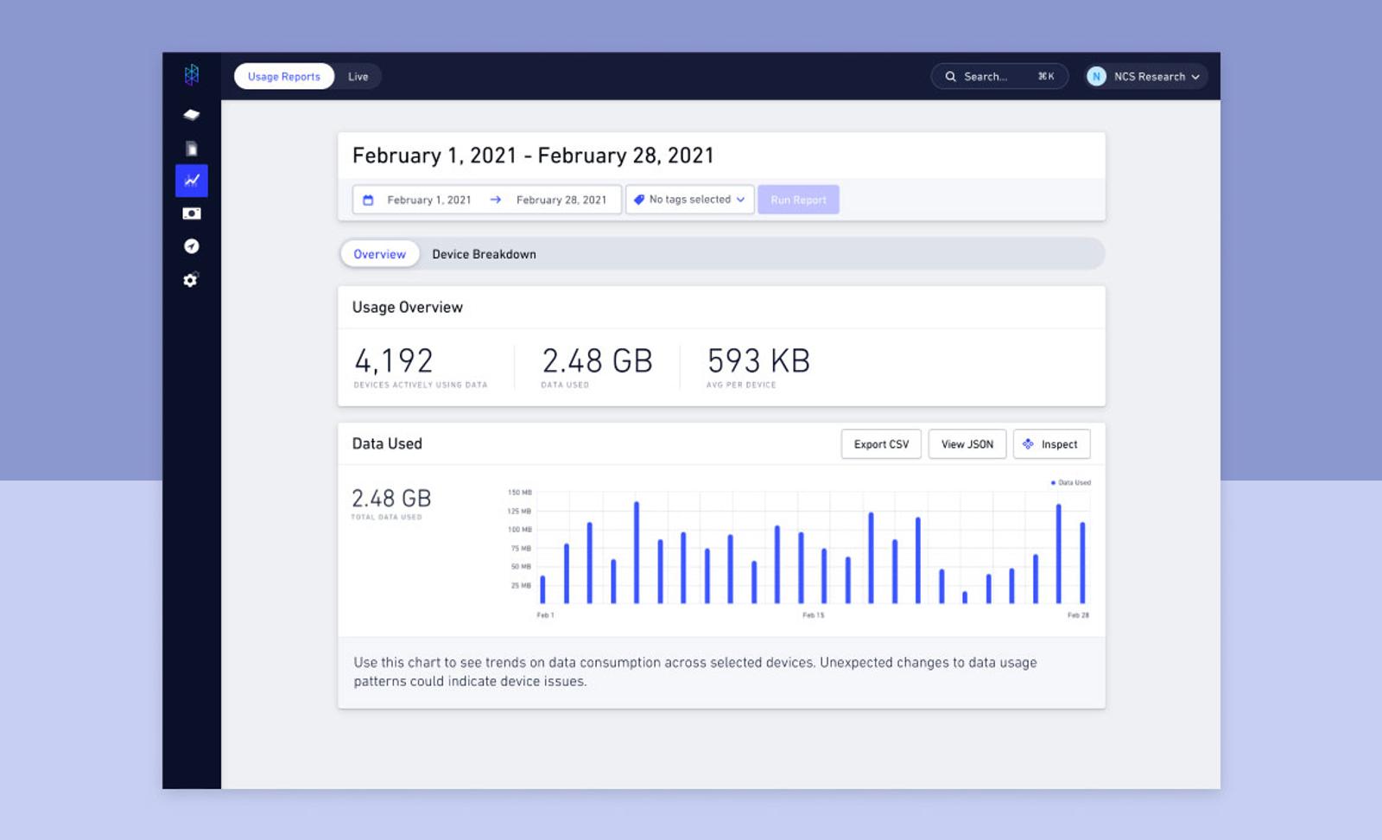Open the settings gear sidebar icon
This screenshot has width=1382, height=840.
pos(191,280)
